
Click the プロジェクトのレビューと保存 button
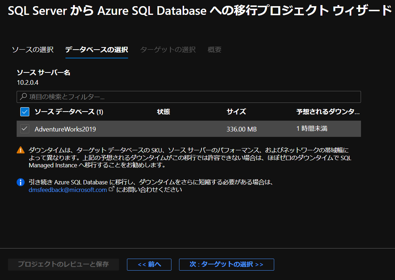(x=63, y=264)
